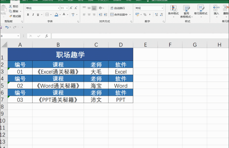Select cell containing 海宝

point(96,85)
